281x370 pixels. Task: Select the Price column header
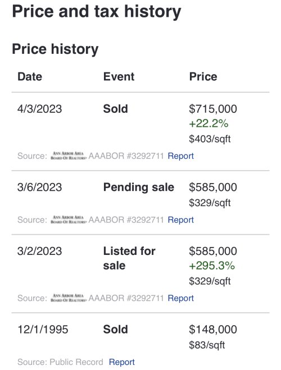pyautogui.click(x=203, y=77)
